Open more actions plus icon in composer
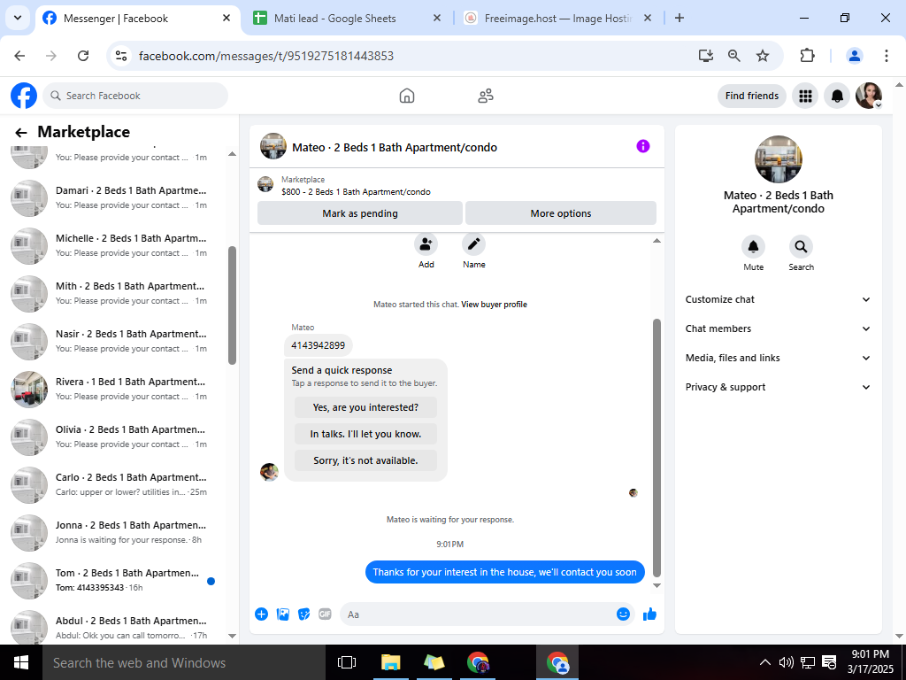The height and width of the screenshot is (680, 906). point(261,614)
